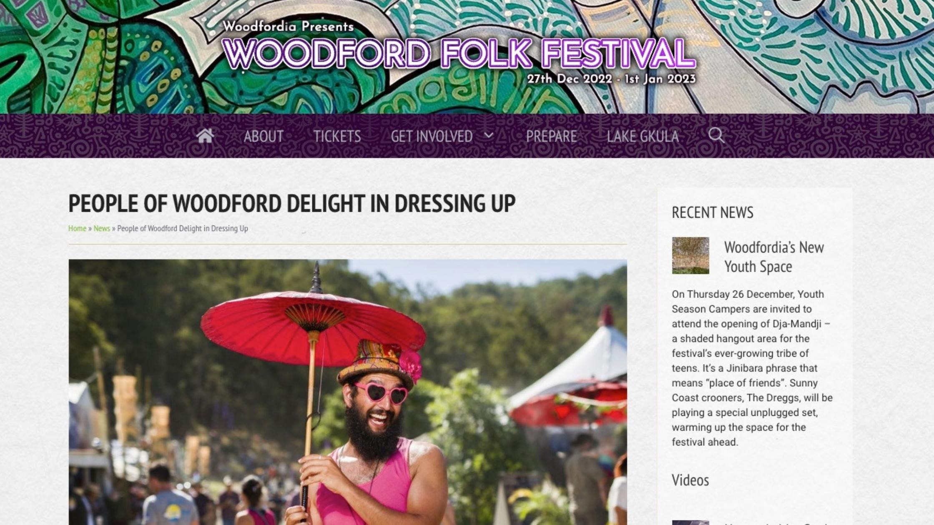The width and height of the screenshot is (934, 525).
Task: Go to the home page icon
Action: (x=205, y=136)
